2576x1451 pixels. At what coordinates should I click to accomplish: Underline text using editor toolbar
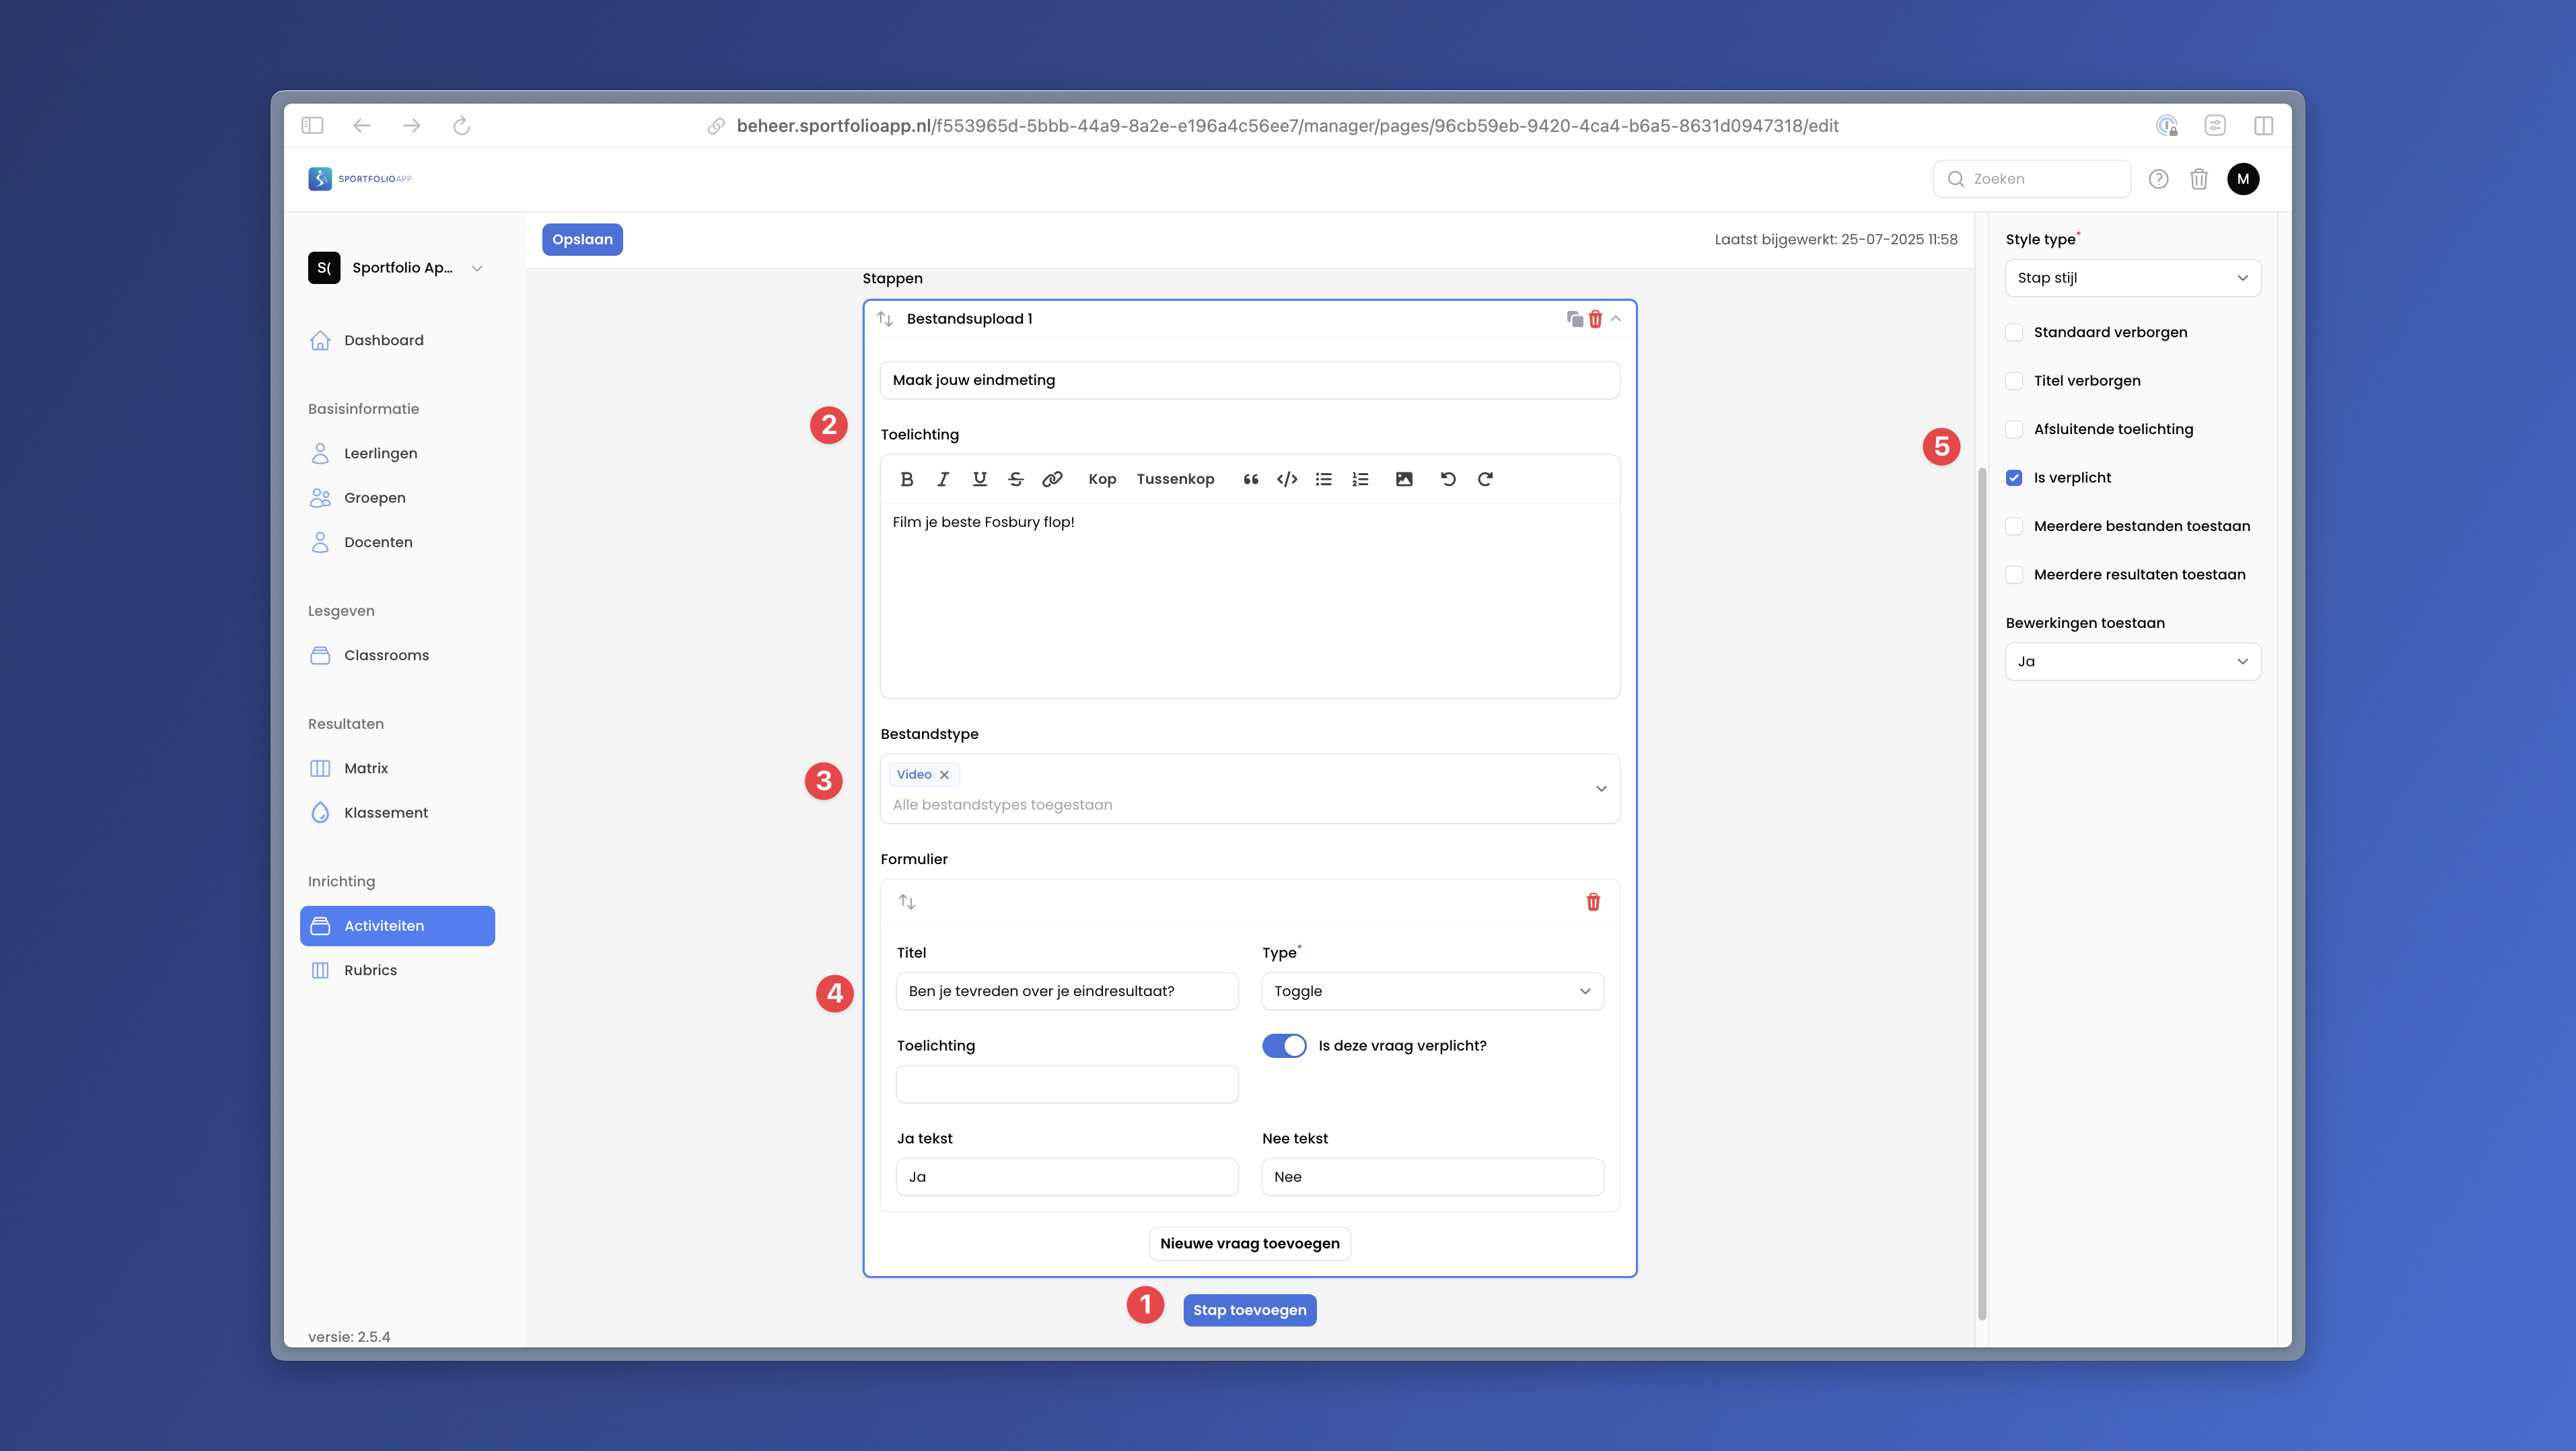[979, 479]
